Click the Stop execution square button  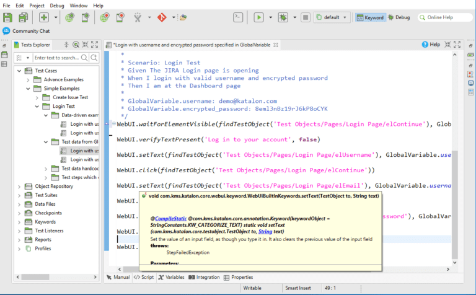point(307,17)
